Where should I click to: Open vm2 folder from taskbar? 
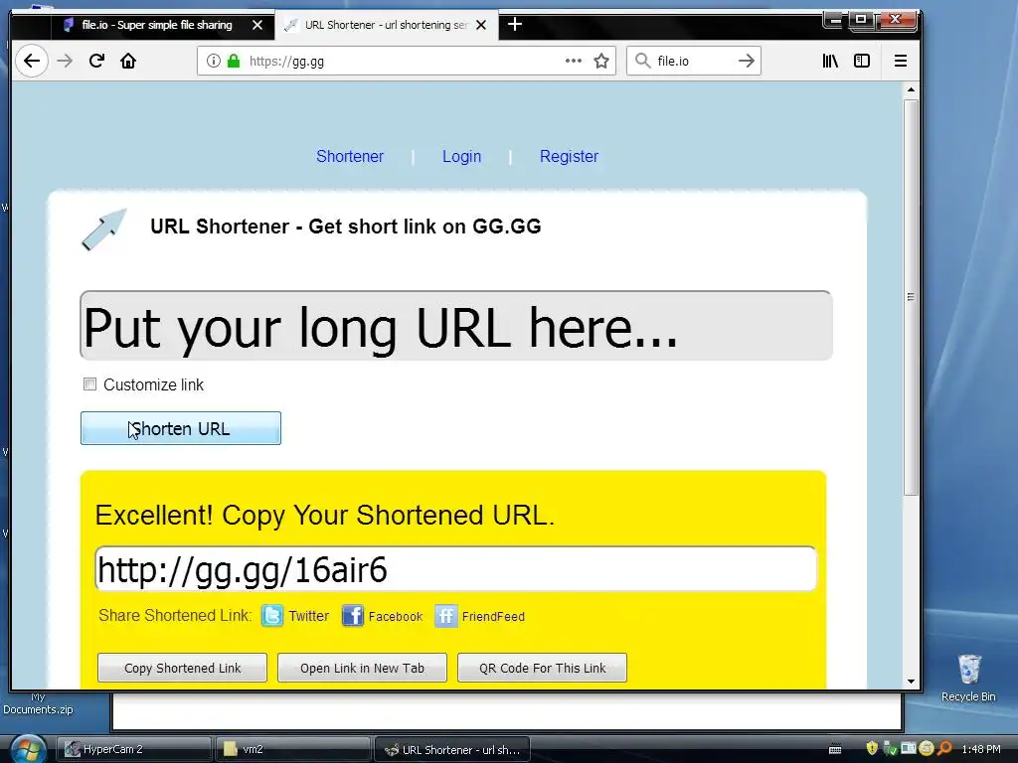tap(293, 749)
